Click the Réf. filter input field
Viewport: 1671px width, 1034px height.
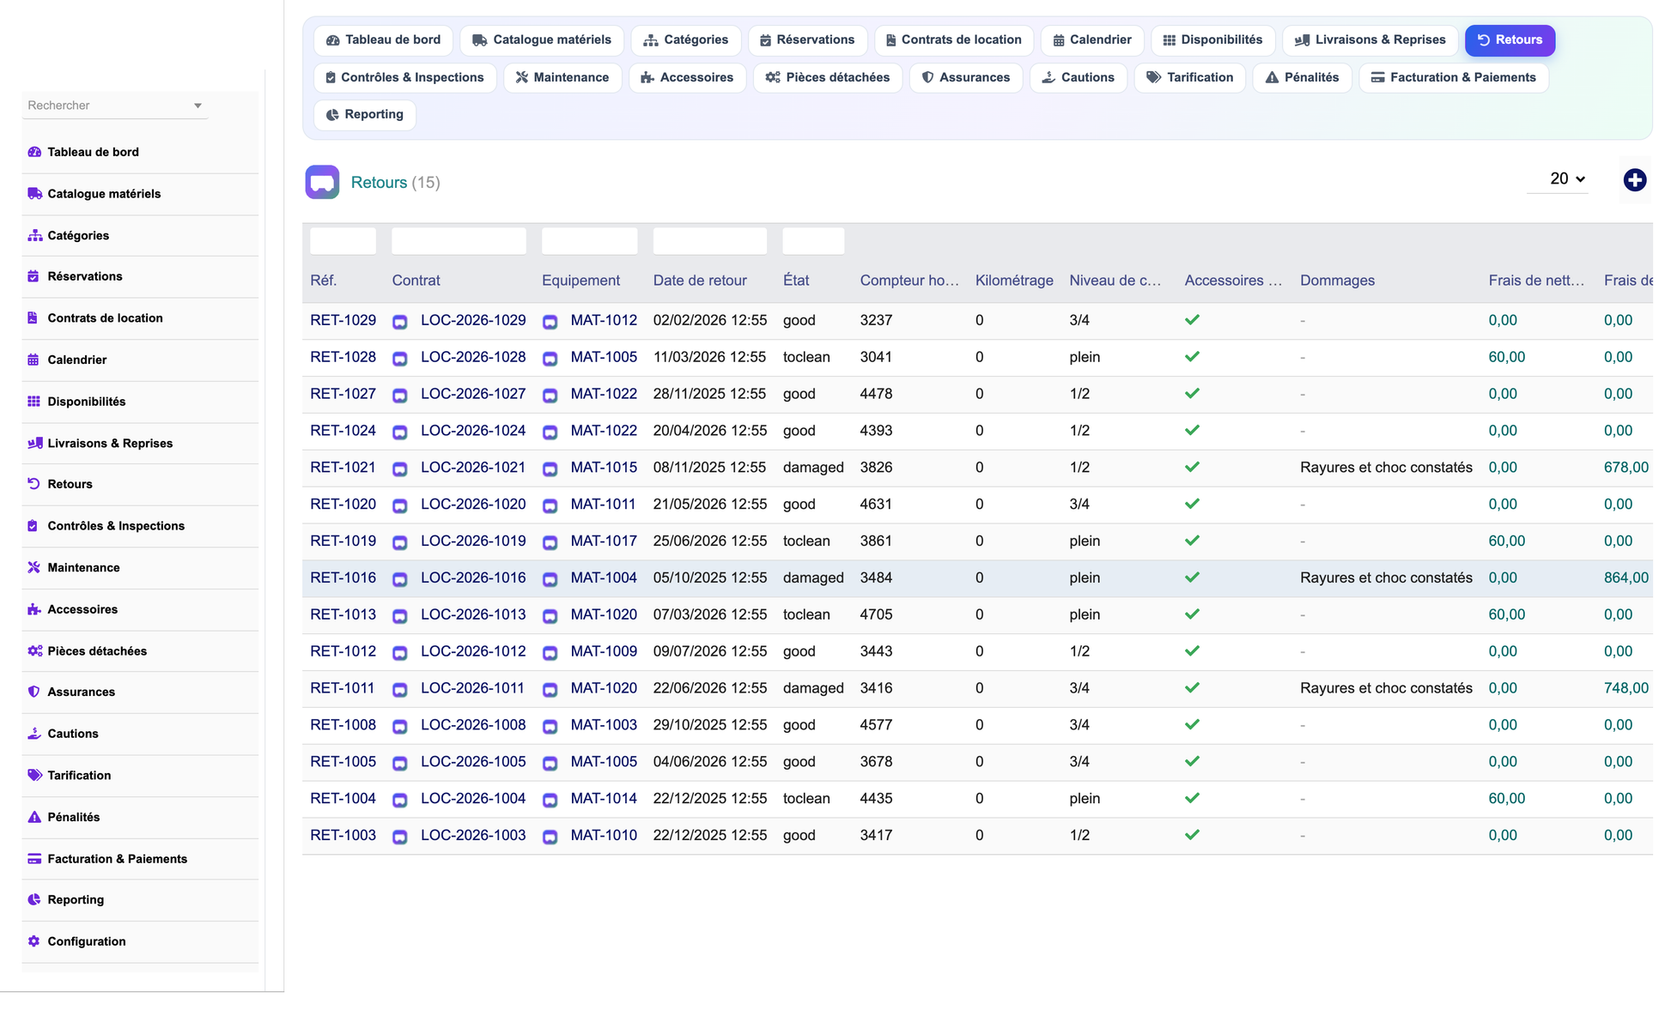343,241
